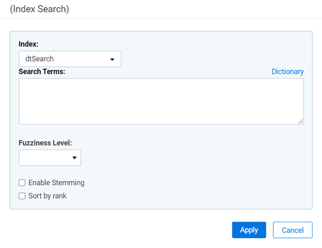This screenshot has width=322, height=248.
Task: Click inside the Search Terms text area
Action: tap(161, 101)
